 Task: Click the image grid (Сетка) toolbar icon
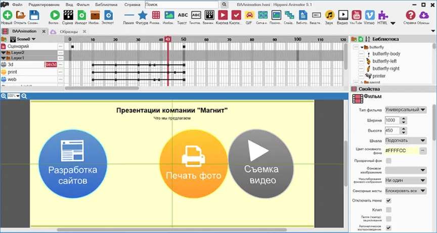click(x=263, y=15)
